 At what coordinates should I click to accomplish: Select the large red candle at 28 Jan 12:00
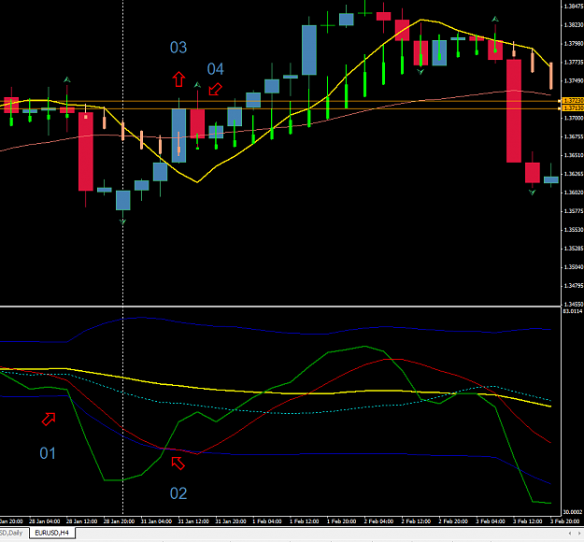[x=86, y=151]
